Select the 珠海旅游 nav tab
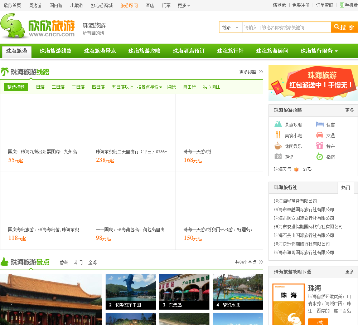The height and width of the screenshot is (325, 358). click(x=17, y=51)
